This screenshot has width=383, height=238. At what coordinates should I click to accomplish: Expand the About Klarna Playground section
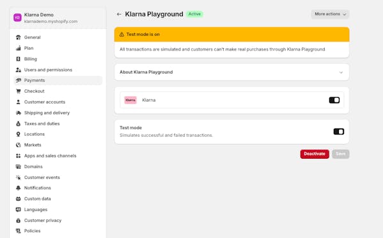(231, 72)
